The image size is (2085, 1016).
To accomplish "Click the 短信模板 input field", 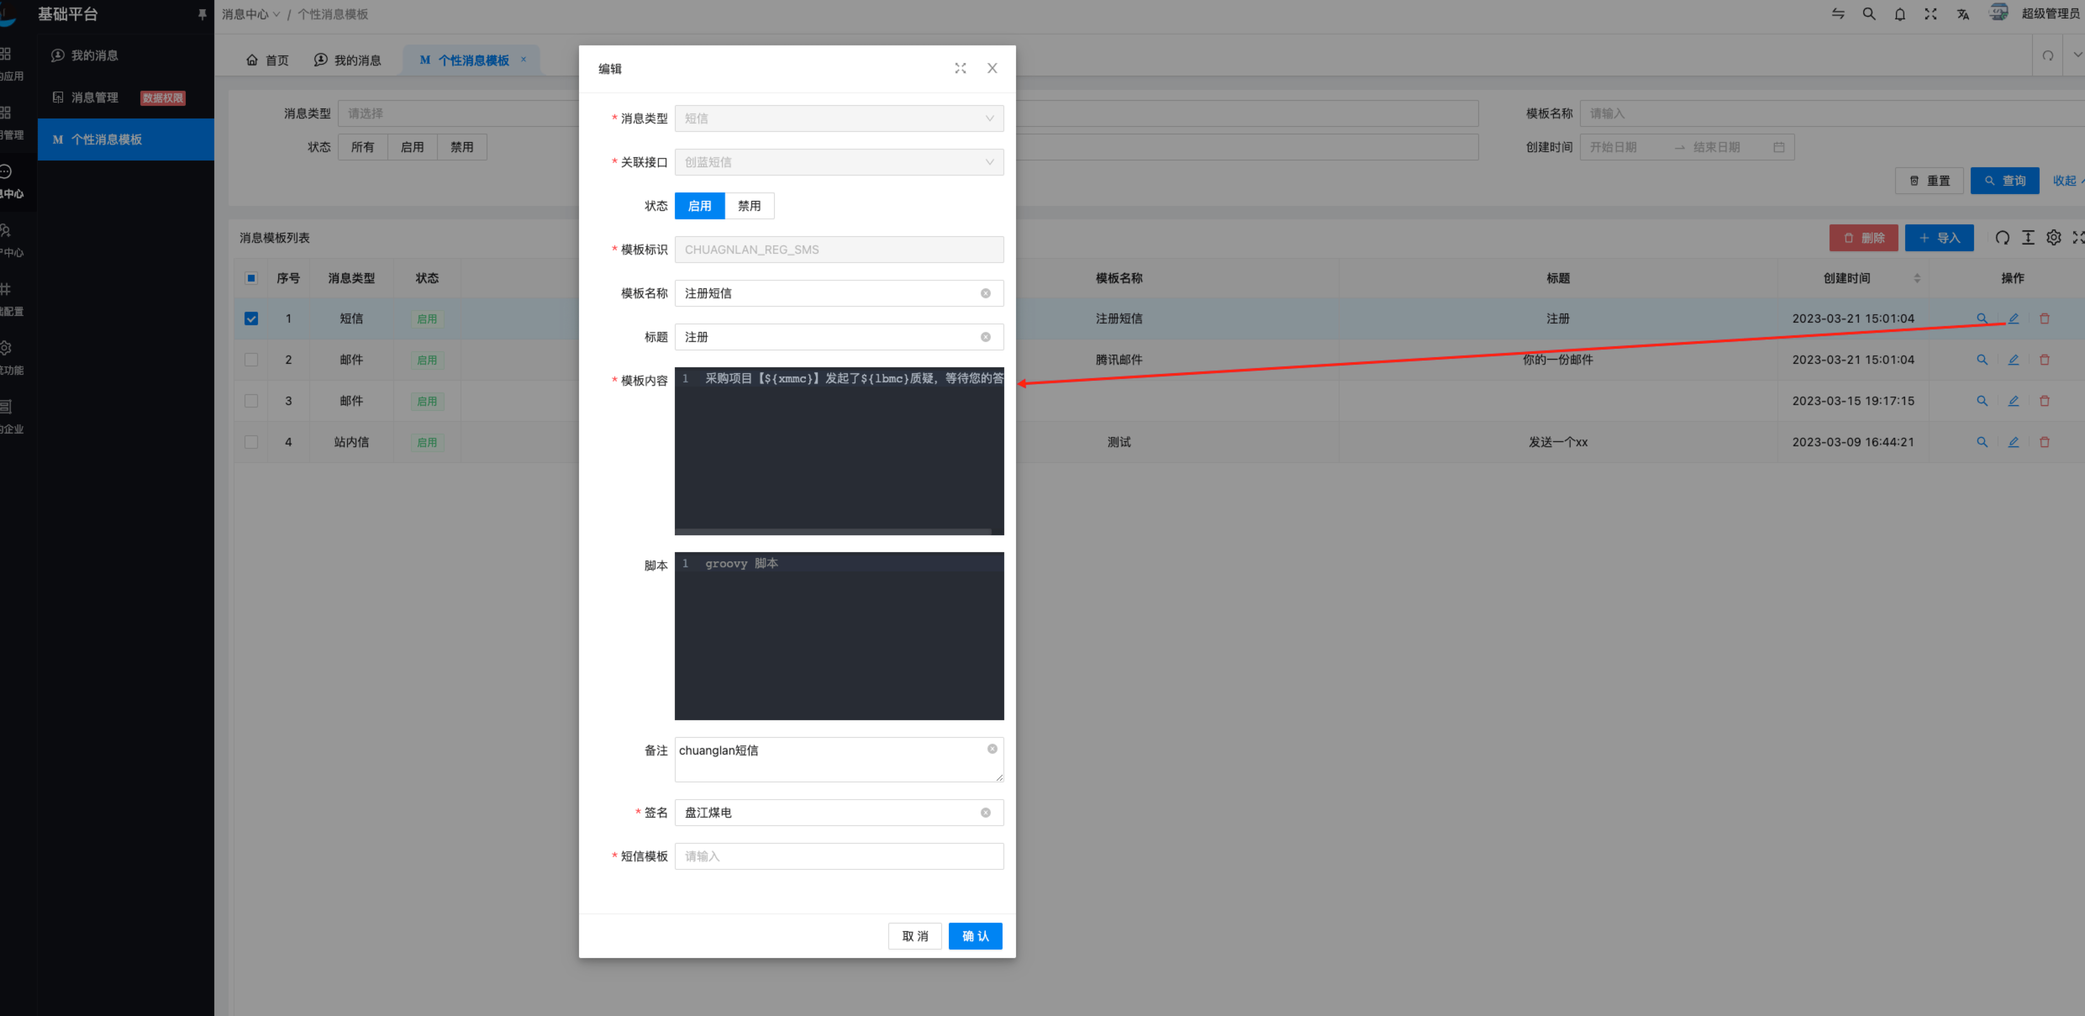I will (839, 856).
